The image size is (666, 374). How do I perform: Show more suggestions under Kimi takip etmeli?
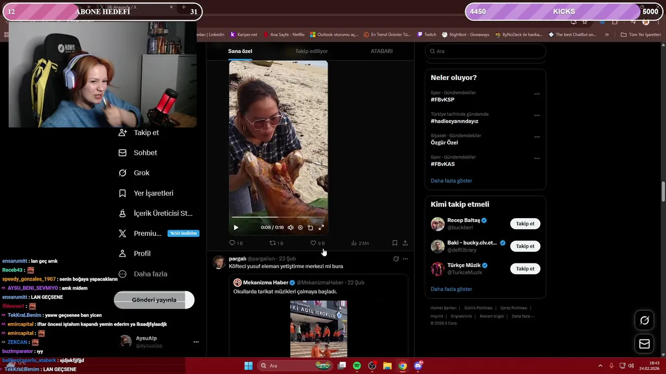pyautogui.click(x=451, y=289)
